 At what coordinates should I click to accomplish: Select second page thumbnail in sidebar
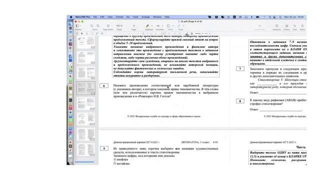pos(86,57)
